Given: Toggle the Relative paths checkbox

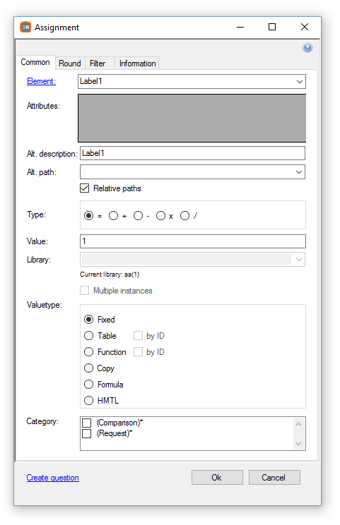Looking at the screenshot, I should (85, 188).
